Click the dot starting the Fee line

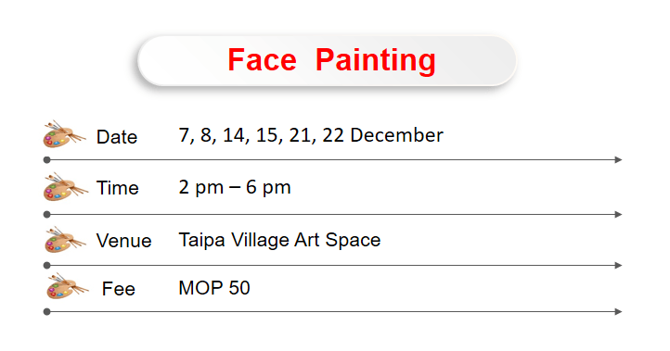pyautogui.click(x=47, y=312)
